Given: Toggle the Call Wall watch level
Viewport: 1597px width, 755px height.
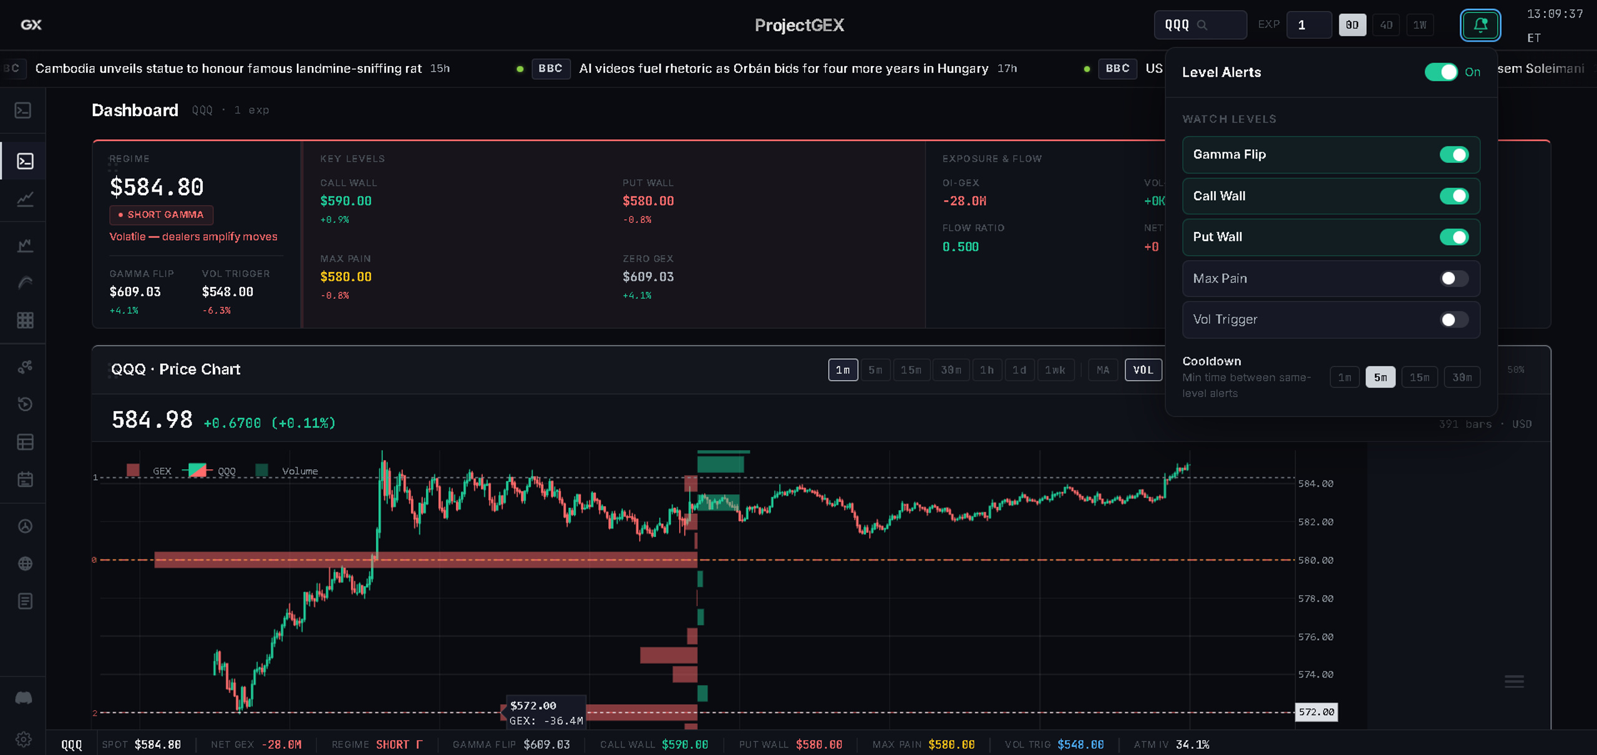Looking at the screenshot, I should coord(1454,196).
